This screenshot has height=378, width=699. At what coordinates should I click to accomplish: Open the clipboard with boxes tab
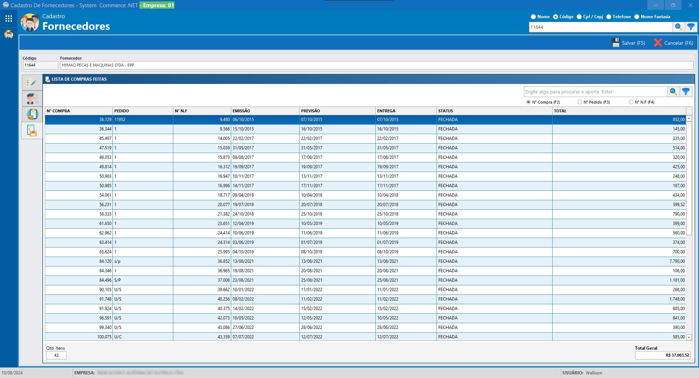(x=32, y=114)
